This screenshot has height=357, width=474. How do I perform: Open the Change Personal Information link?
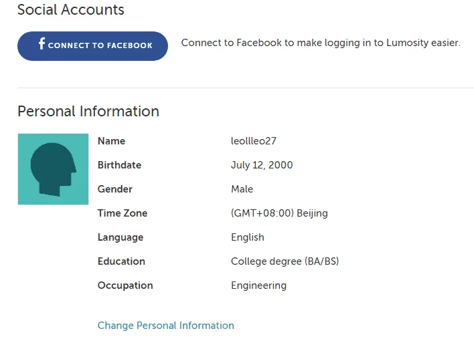pos(165,326)
